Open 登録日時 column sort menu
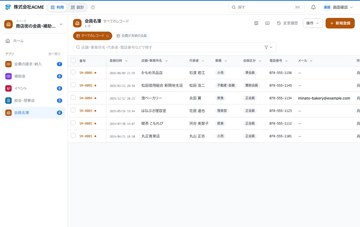The width and height of the screenshot is (360, 227). [x=126, y=61]
